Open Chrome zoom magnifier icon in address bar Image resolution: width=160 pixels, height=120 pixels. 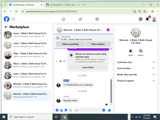tap(140, 11)
